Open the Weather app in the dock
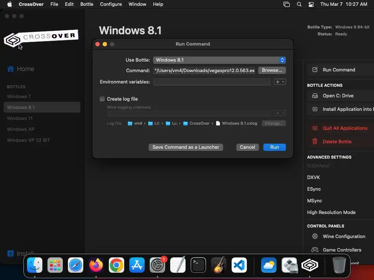The height and width of the screenshot is (280, 374). point(269,265)
